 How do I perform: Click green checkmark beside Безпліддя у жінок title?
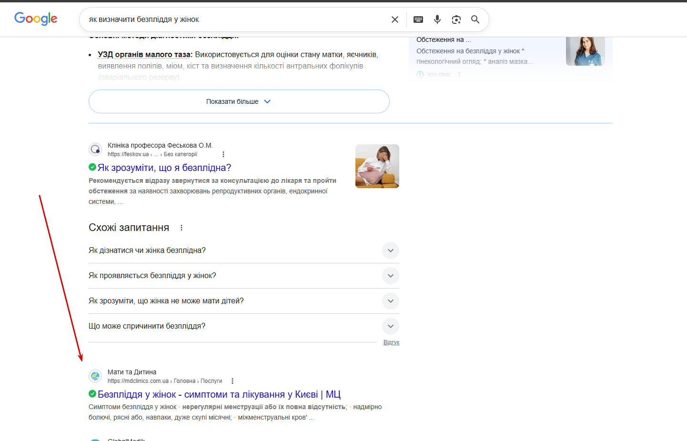[x=92, y=394]
